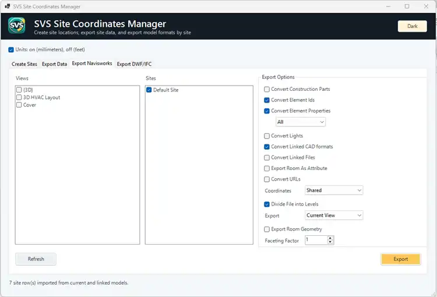Viewport: 437px width, 297px height.
Task: Enable Convert Linked Files
Action: click(267, 157)
